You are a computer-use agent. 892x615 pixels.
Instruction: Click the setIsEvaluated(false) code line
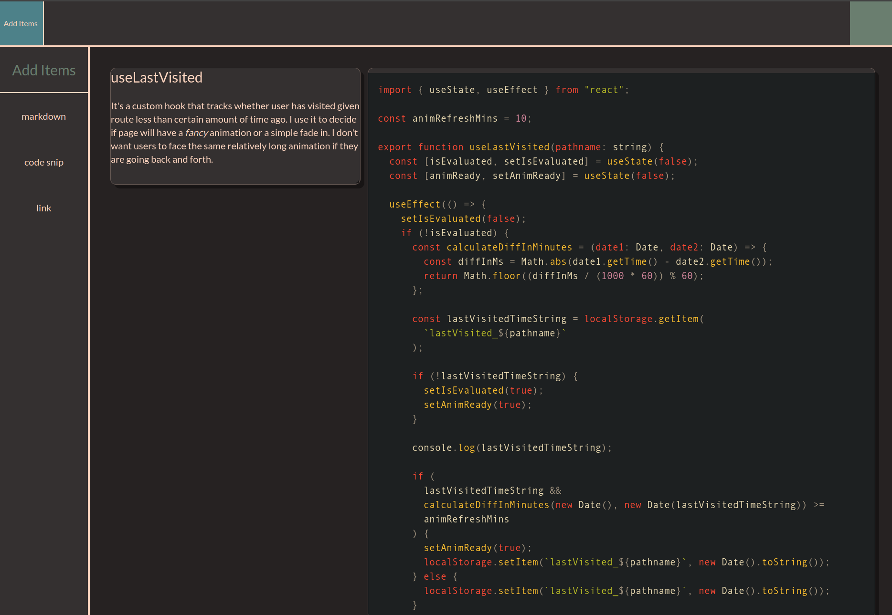(x=463, y=219)
